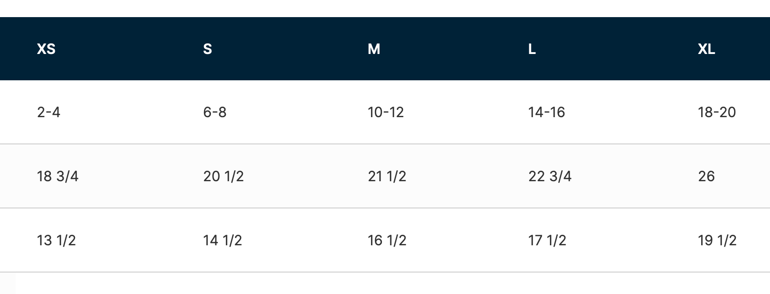This screenshot has height=294, width=770.
Task: Select the 20 1/2 measurement cell
Action: coord(223,176)
